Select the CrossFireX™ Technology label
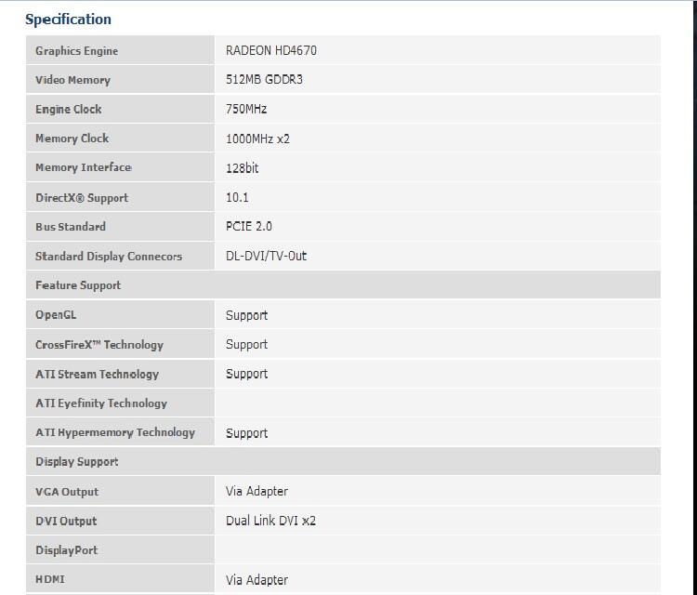697x595 pixels. click(99, 345)
